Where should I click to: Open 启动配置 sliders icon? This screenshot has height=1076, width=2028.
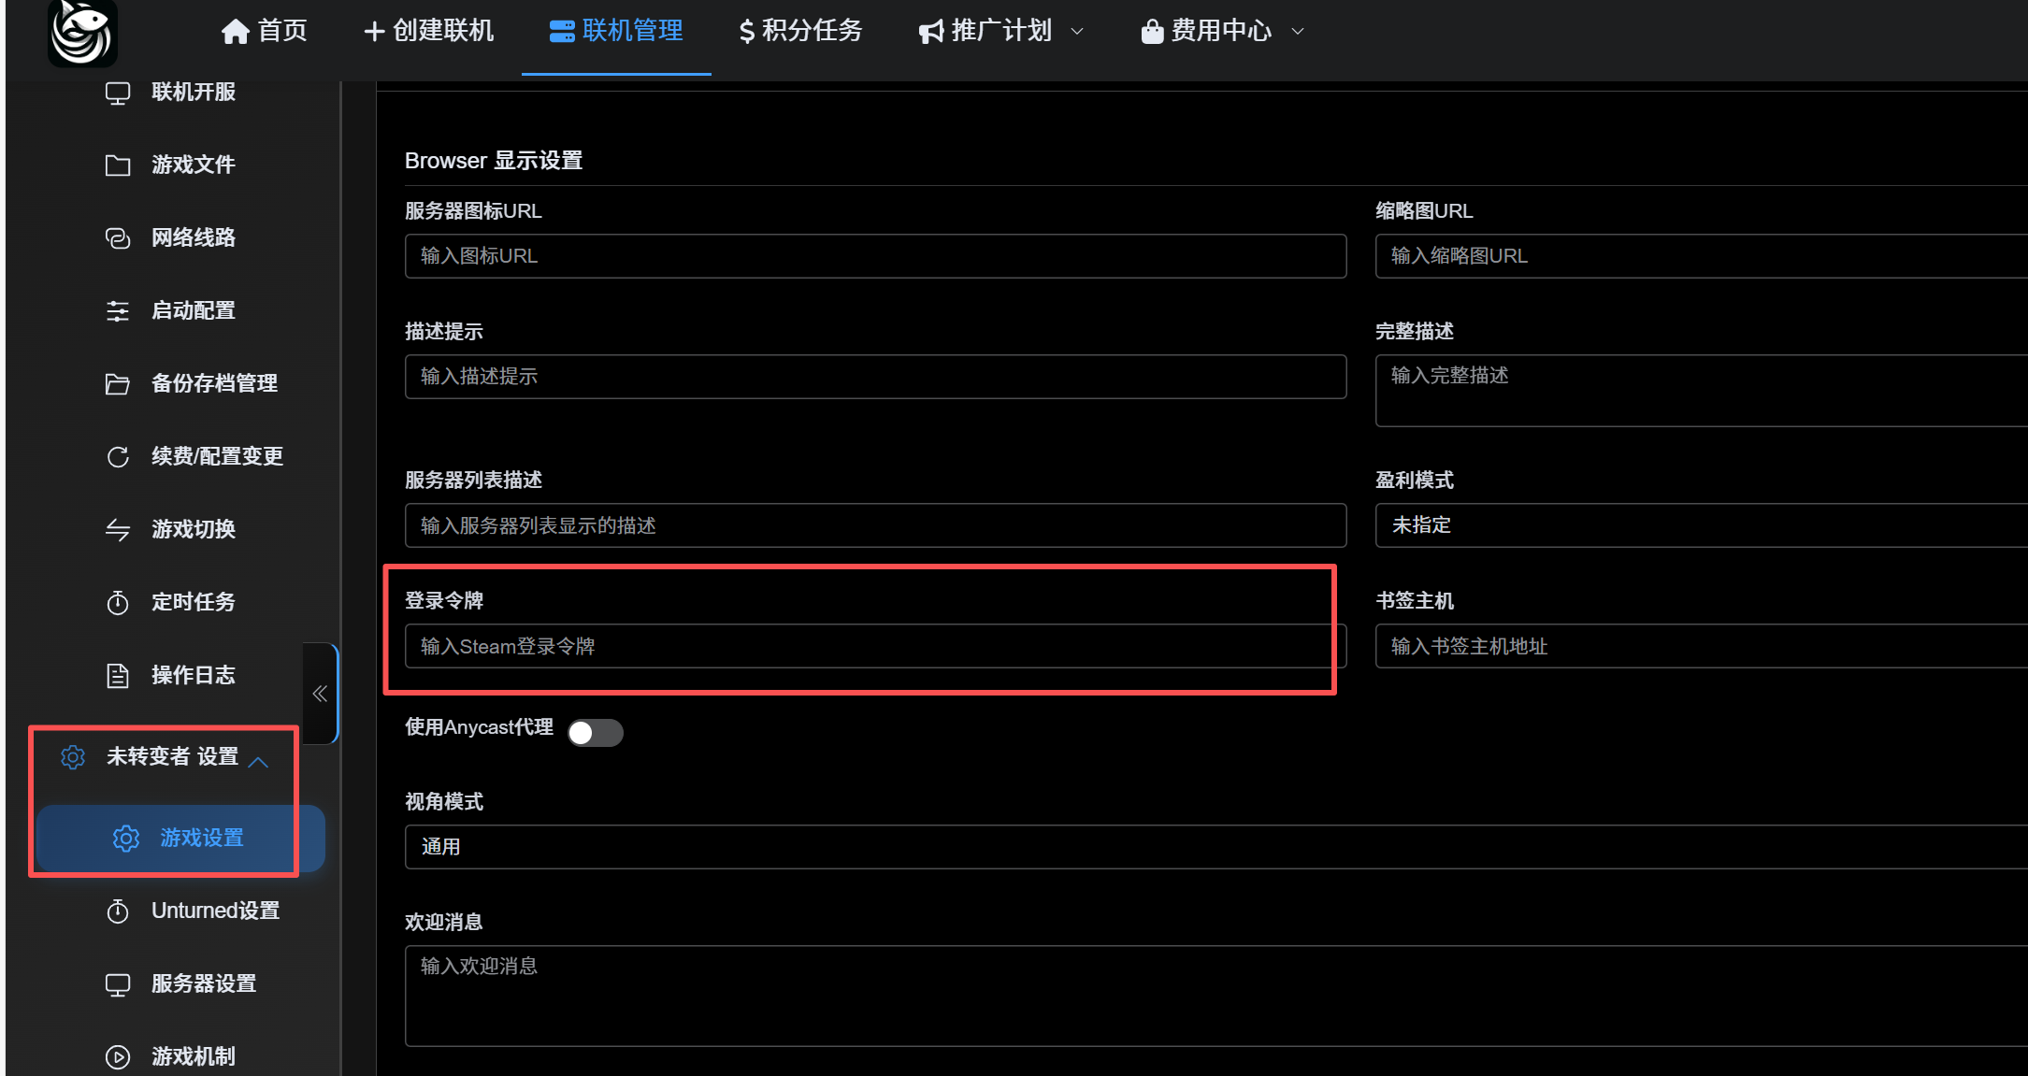(118, 311)
